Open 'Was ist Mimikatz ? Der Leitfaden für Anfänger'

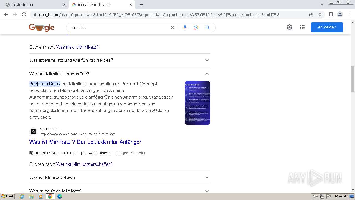click(x=85, y=142)
